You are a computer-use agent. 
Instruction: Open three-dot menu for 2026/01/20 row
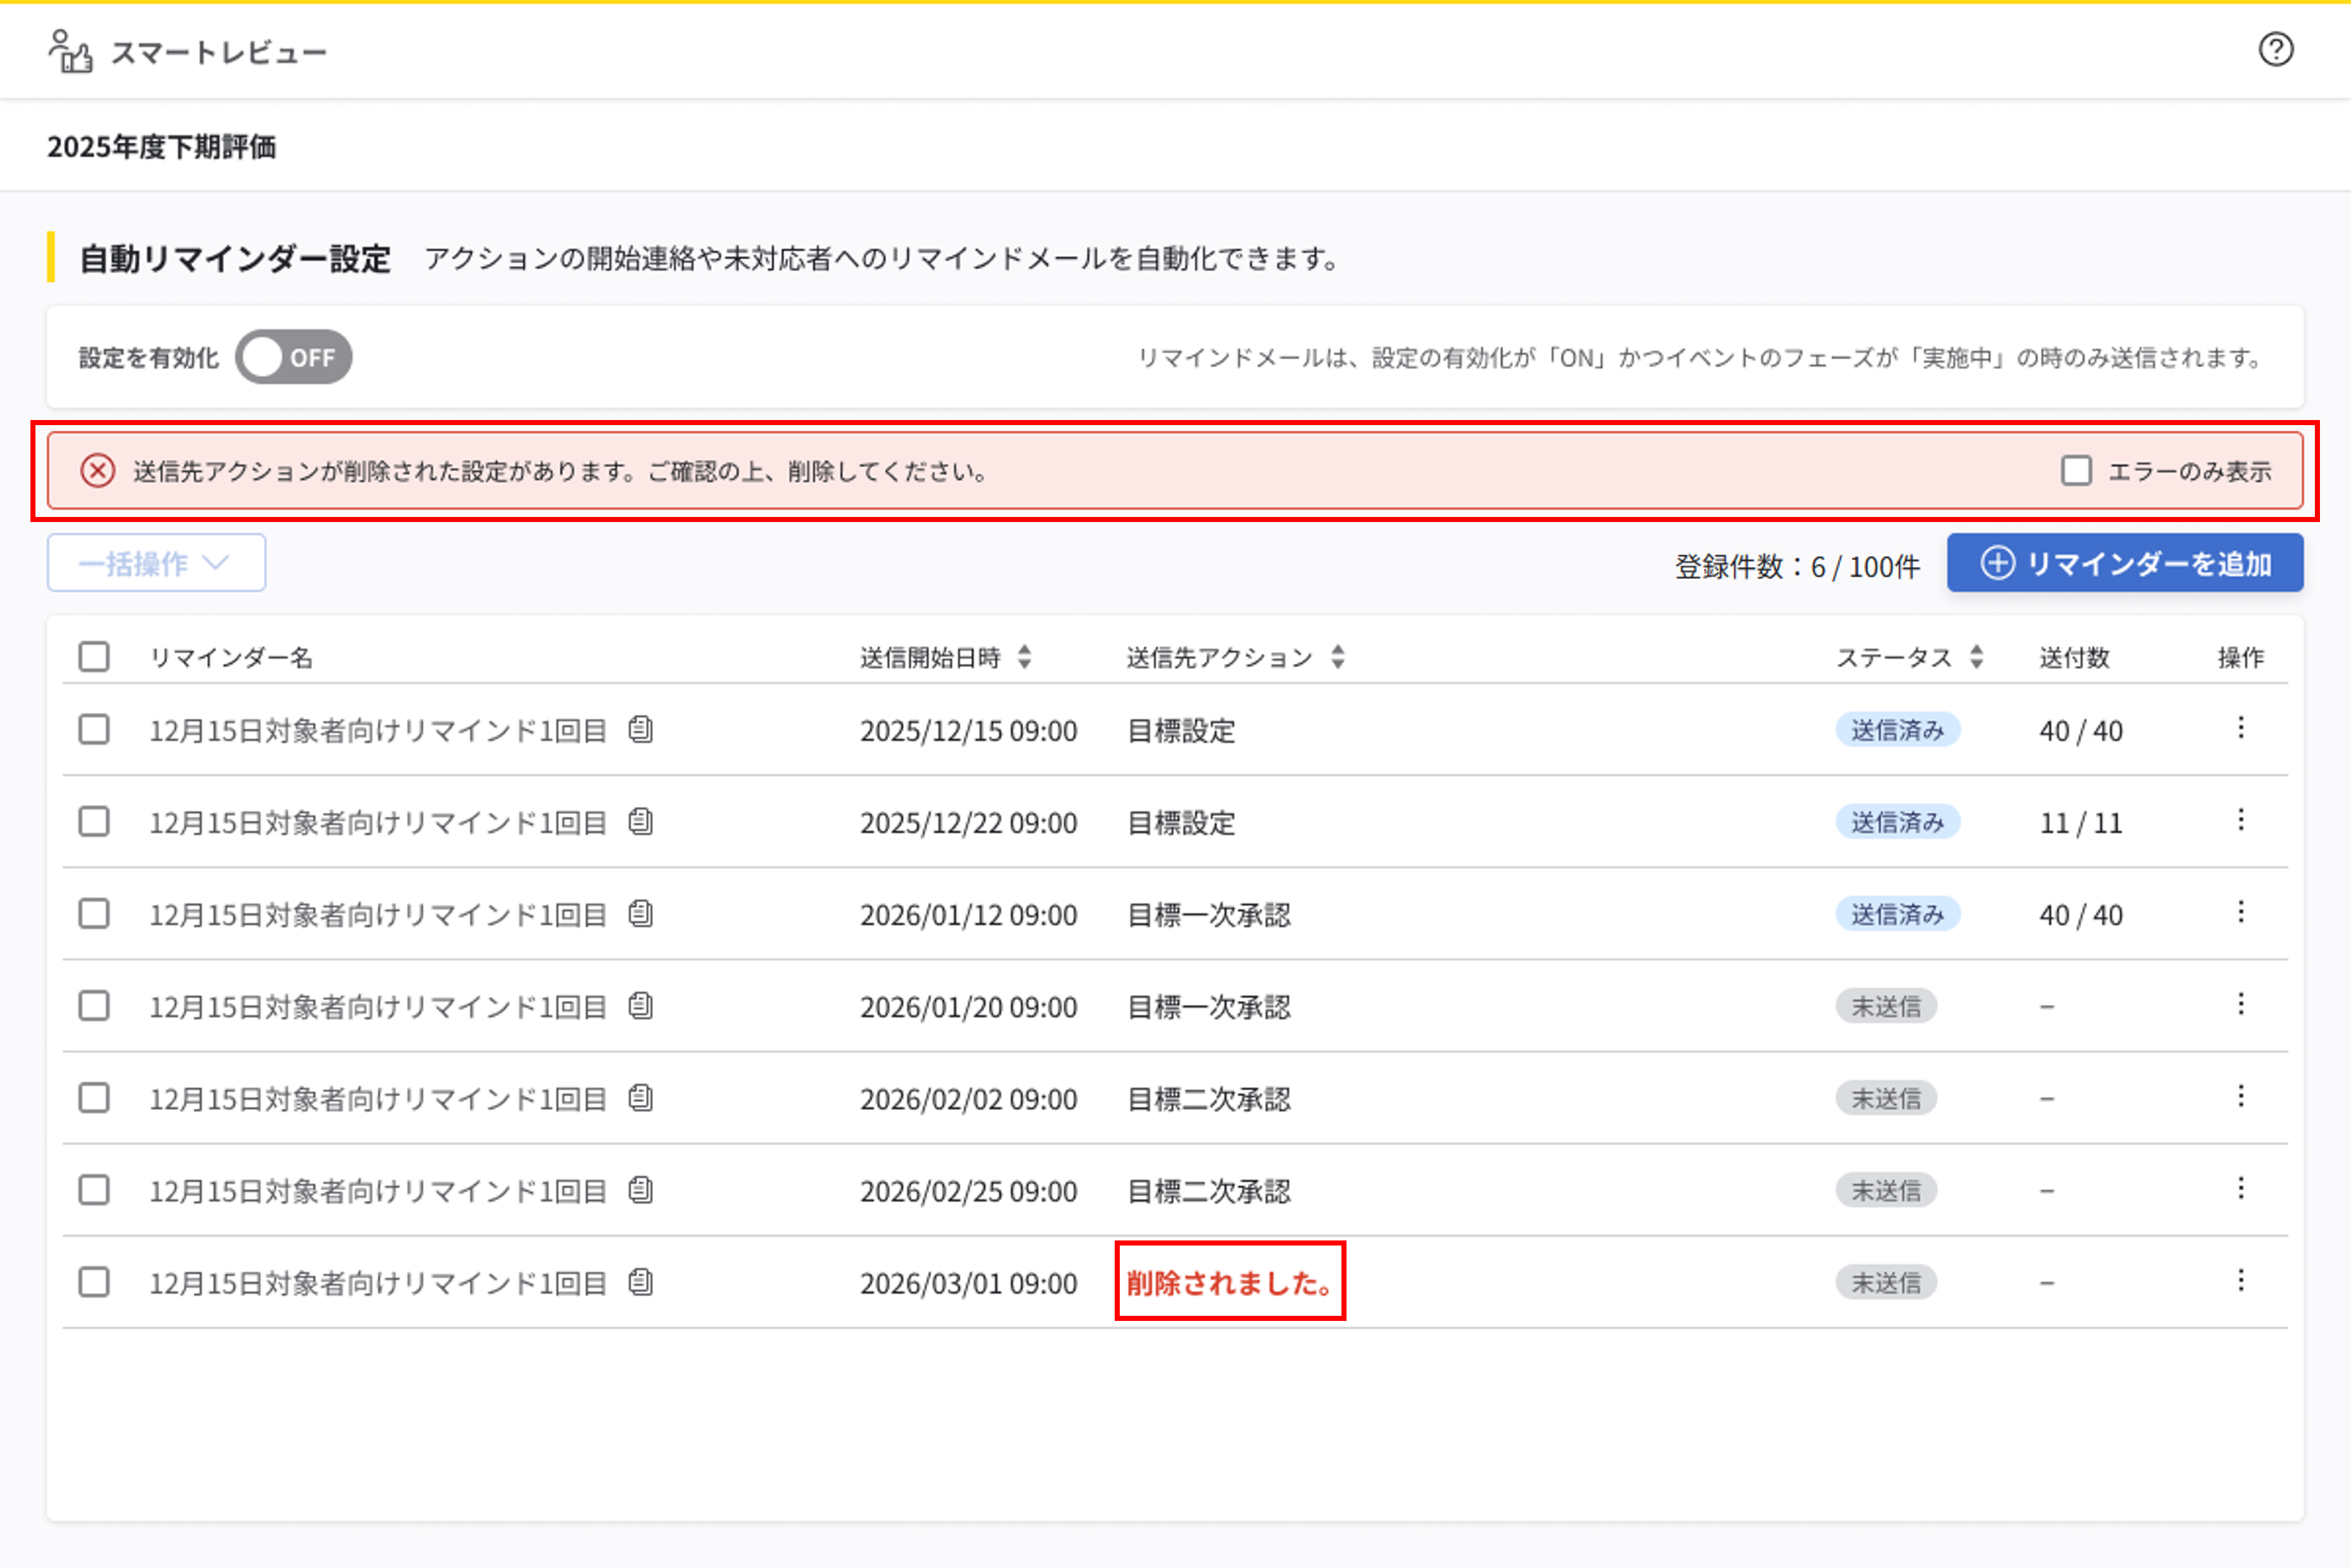(x=2241, y=1004)
